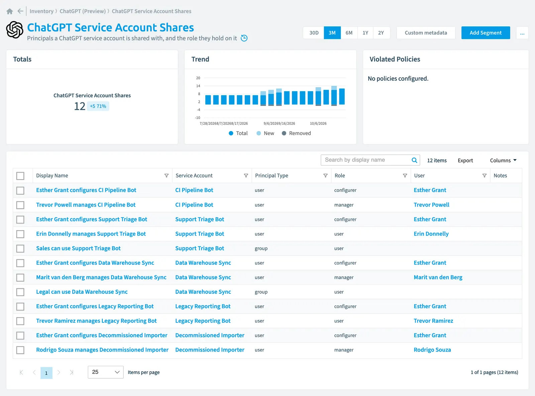The image size is (535, 396).
Task: Click the search magnifier icon
Action: 414,160
